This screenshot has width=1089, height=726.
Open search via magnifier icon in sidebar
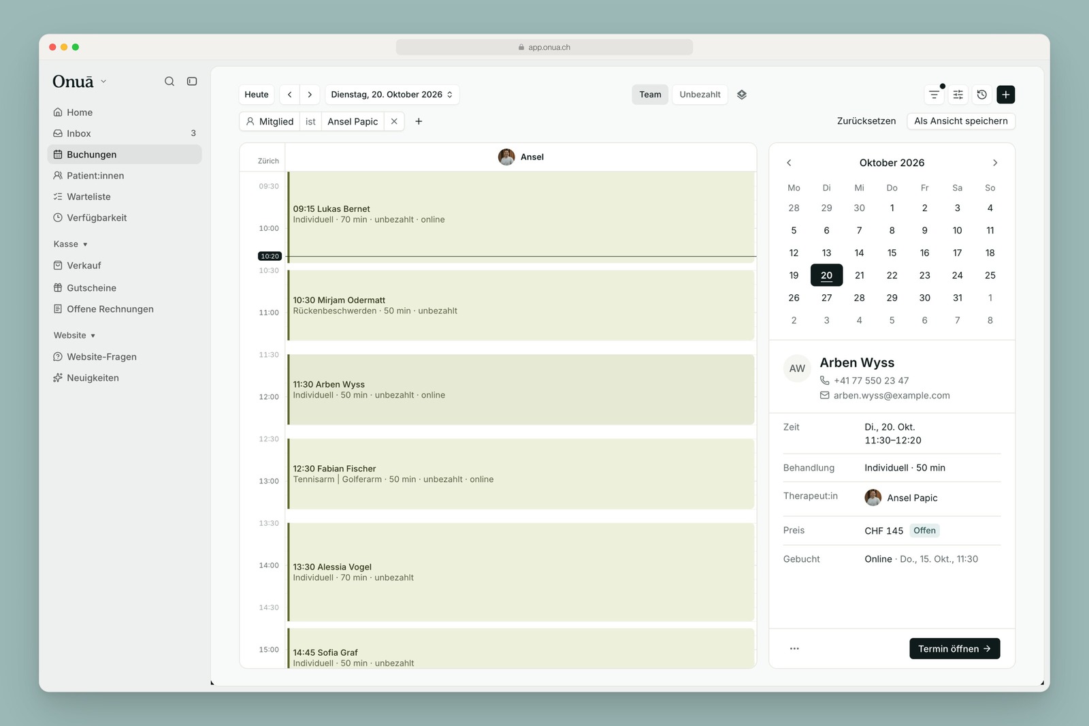pos(169,81)
